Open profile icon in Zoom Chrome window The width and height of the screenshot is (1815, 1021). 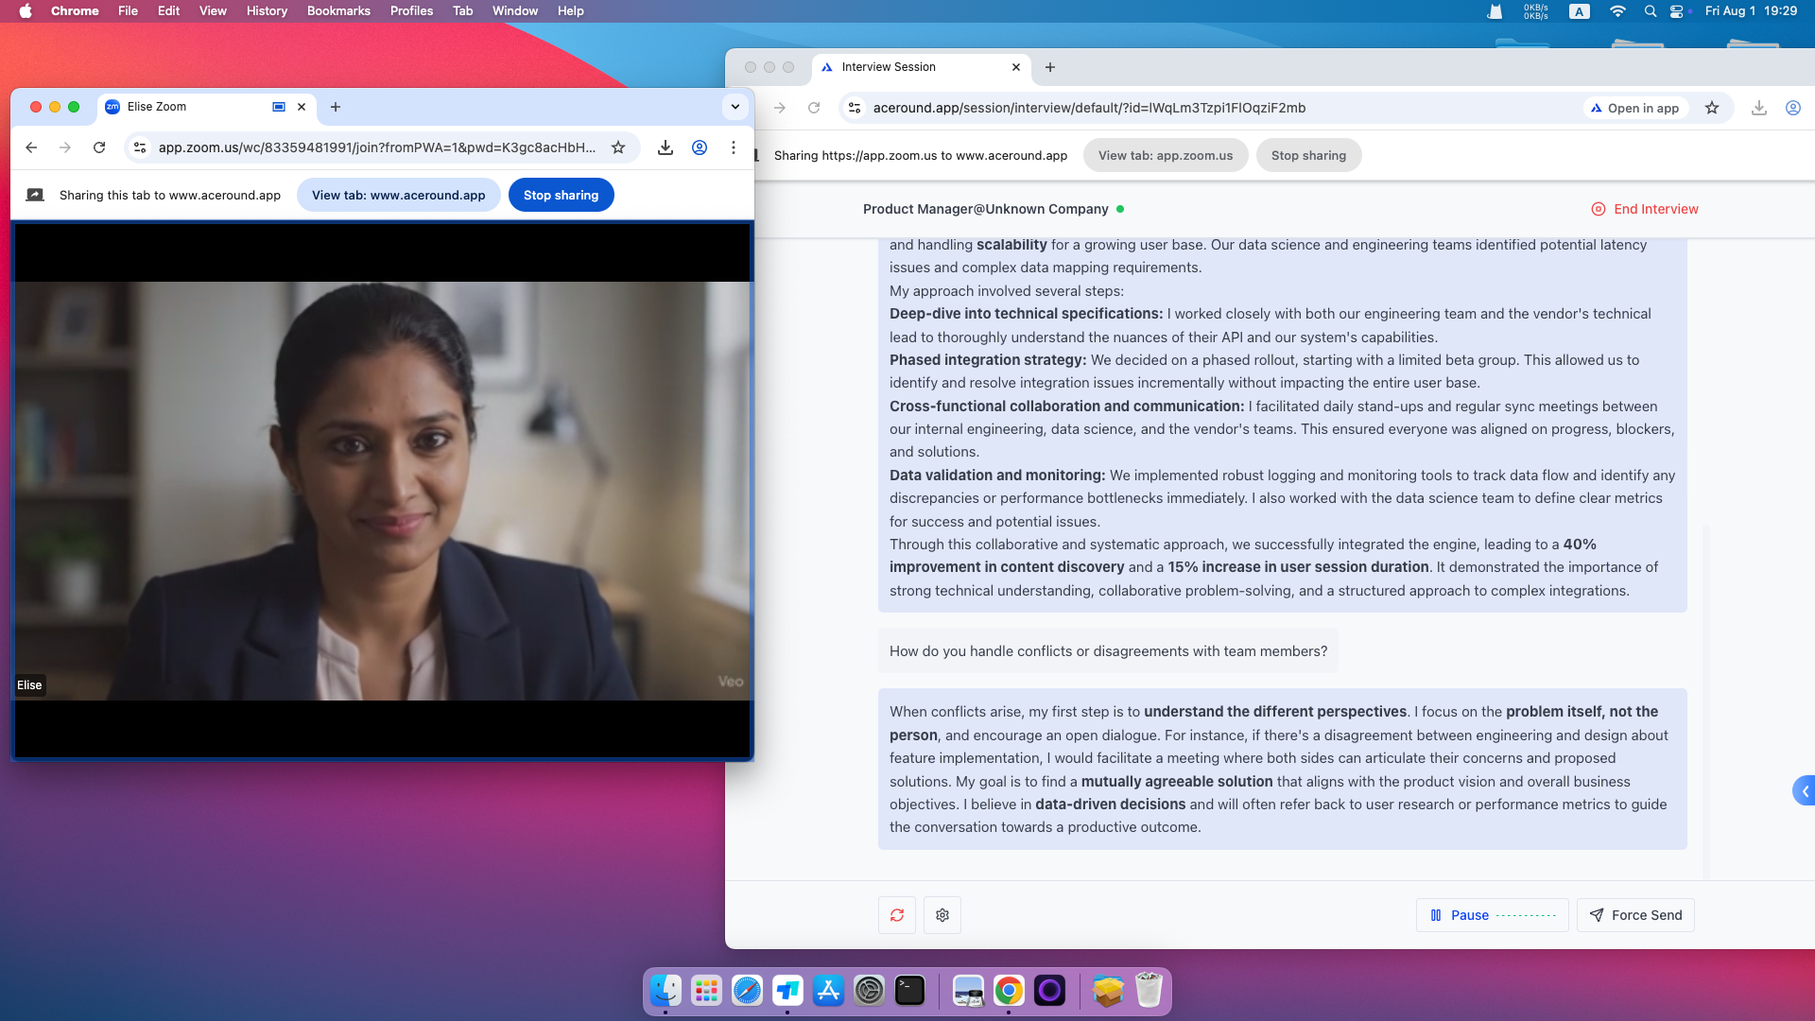pyautogui.click(x=700, y=147)
